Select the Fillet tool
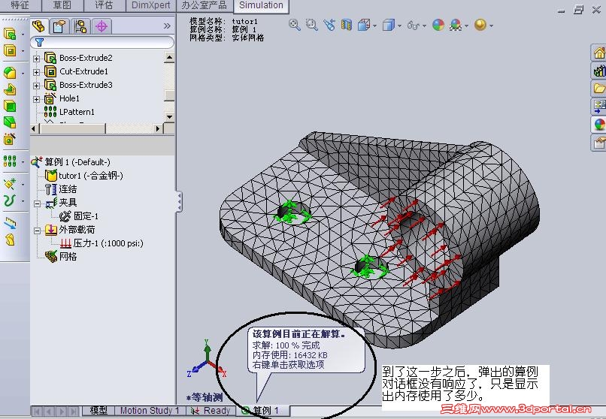The height and width of the screenshot is (419, 606). (10, 73)
